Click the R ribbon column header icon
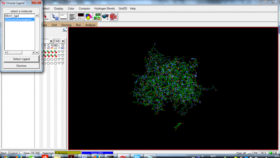 click(x=52, y=47)
